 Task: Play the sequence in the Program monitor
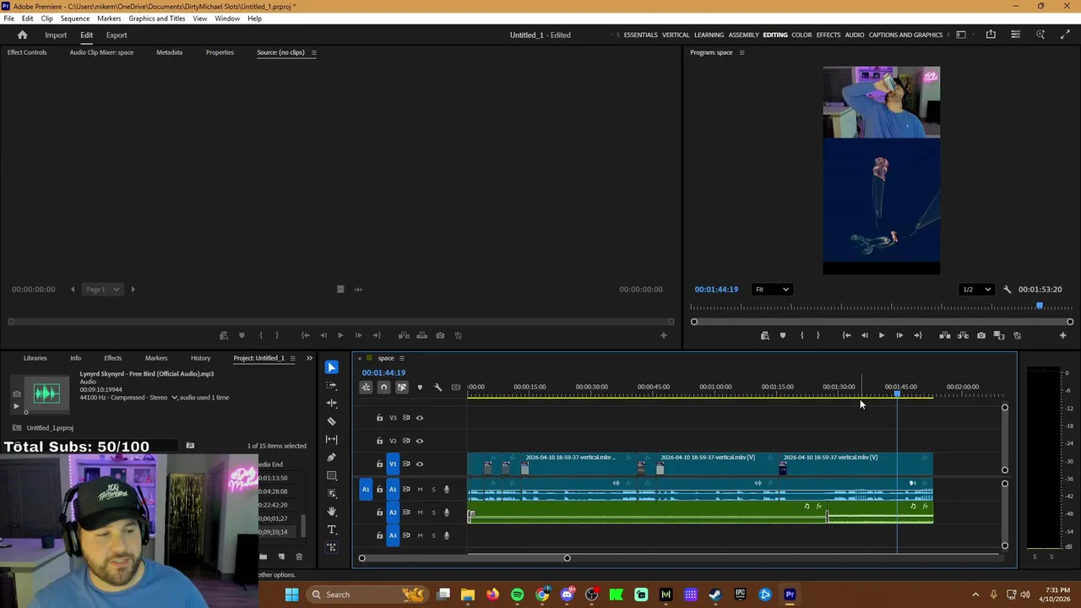881,335
